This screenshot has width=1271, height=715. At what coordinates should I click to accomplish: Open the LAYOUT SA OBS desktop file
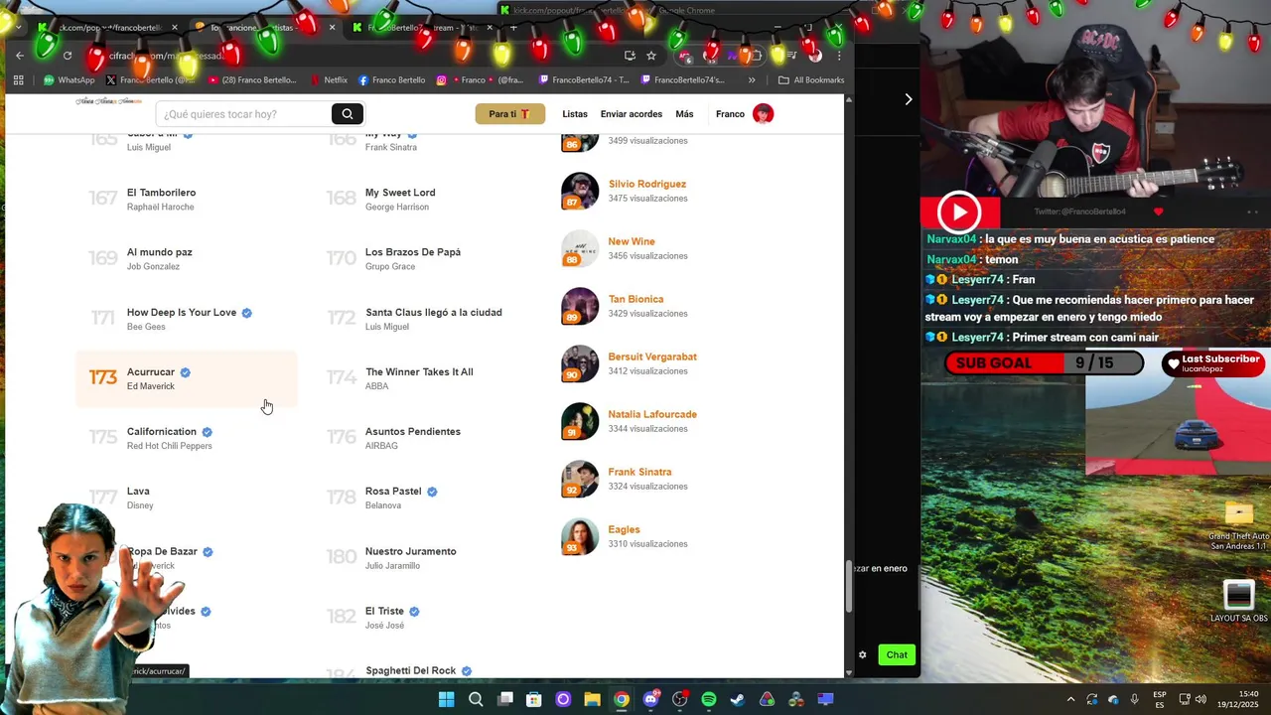point(1239,602)
